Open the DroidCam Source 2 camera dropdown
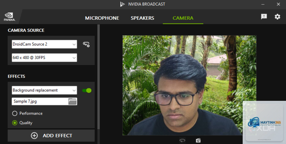 (44, 44)
